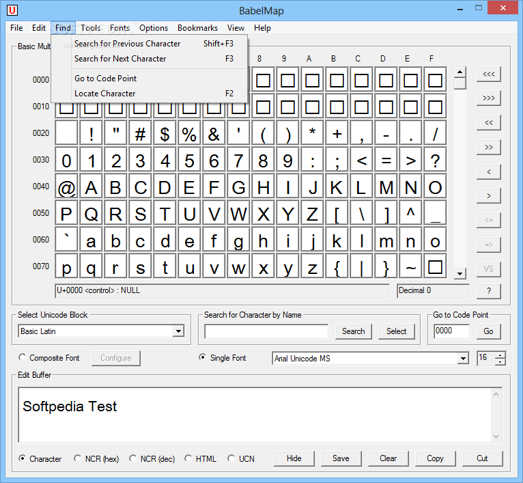Click the BabelMap U logo icon

[12, 10]
